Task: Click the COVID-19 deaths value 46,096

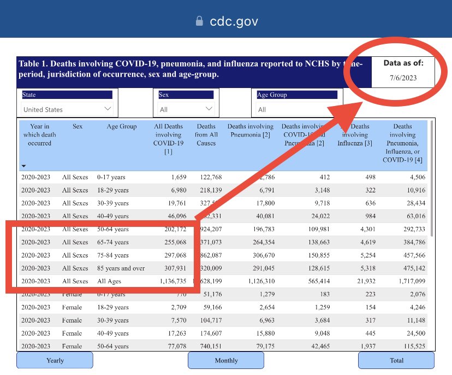Action: [x=177, y=216]
